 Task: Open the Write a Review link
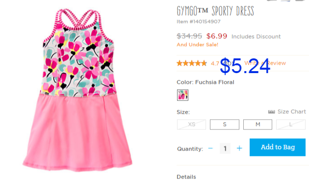265,63
